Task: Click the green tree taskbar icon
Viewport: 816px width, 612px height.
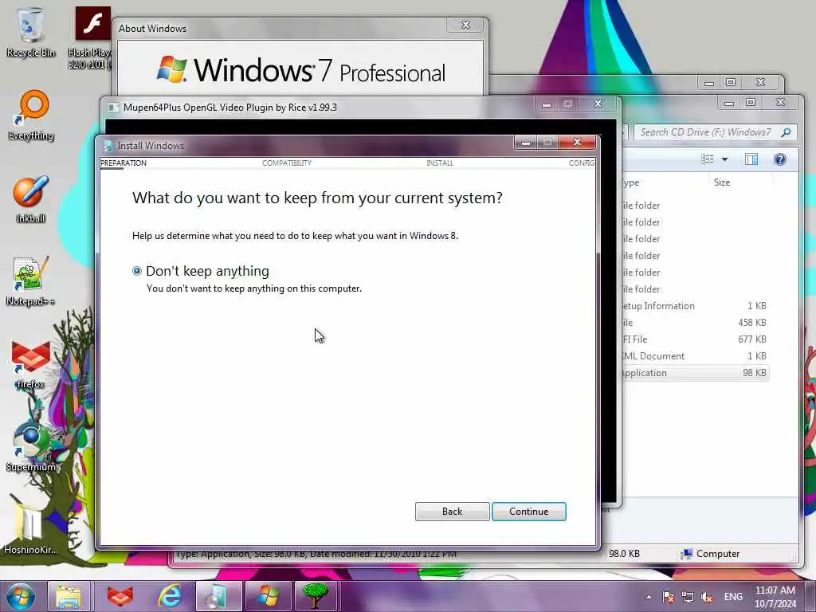Action: pyautogui.click(x=316, y=596)
